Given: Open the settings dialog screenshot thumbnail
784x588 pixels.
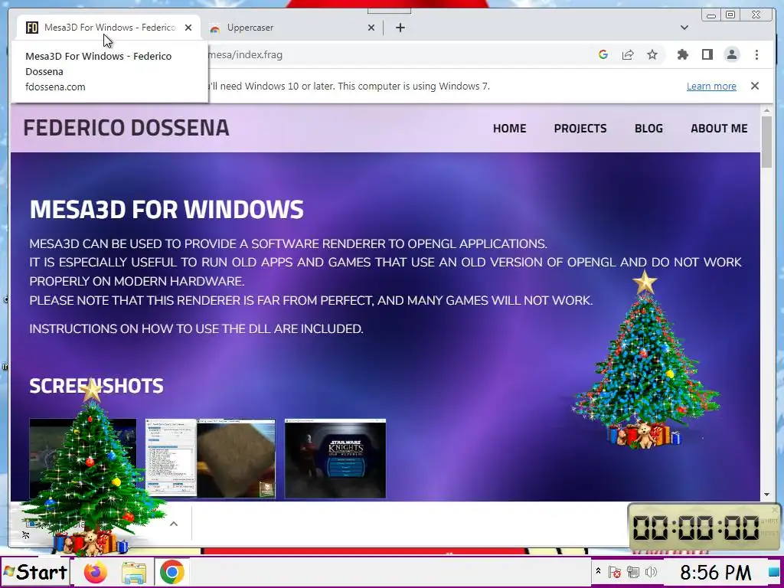Looking at the screenshot, I should (x=171, y=458).
